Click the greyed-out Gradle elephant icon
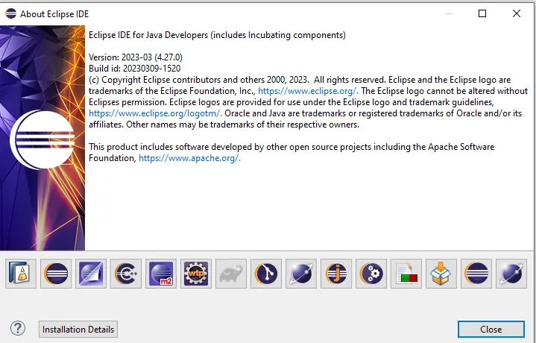Viewport: 536px width, 343px height. [231, 274]
